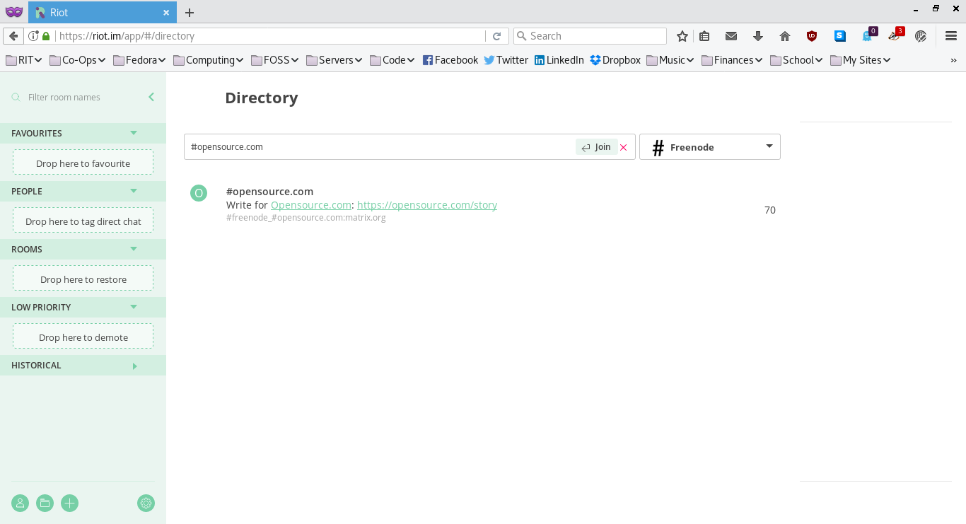Collapse the People section
Screen dimensions: 966x524
pos(134,191)
